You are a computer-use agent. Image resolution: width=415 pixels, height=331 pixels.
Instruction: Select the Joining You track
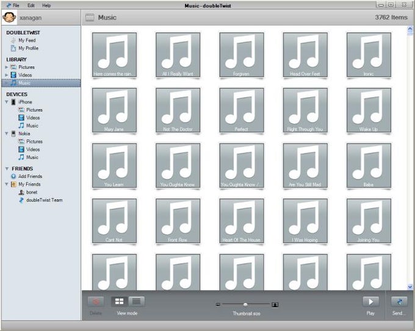point(369,221)
